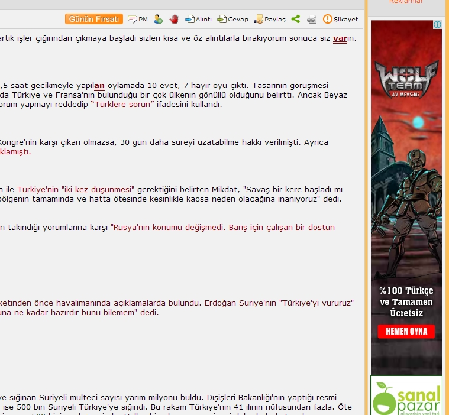Click the green share icon

(296, 19)
